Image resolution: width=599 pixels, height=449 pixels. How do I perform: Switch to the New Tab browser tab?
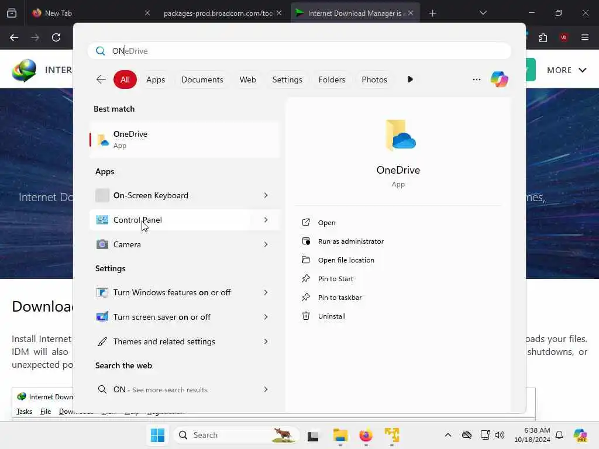point(89,13)
